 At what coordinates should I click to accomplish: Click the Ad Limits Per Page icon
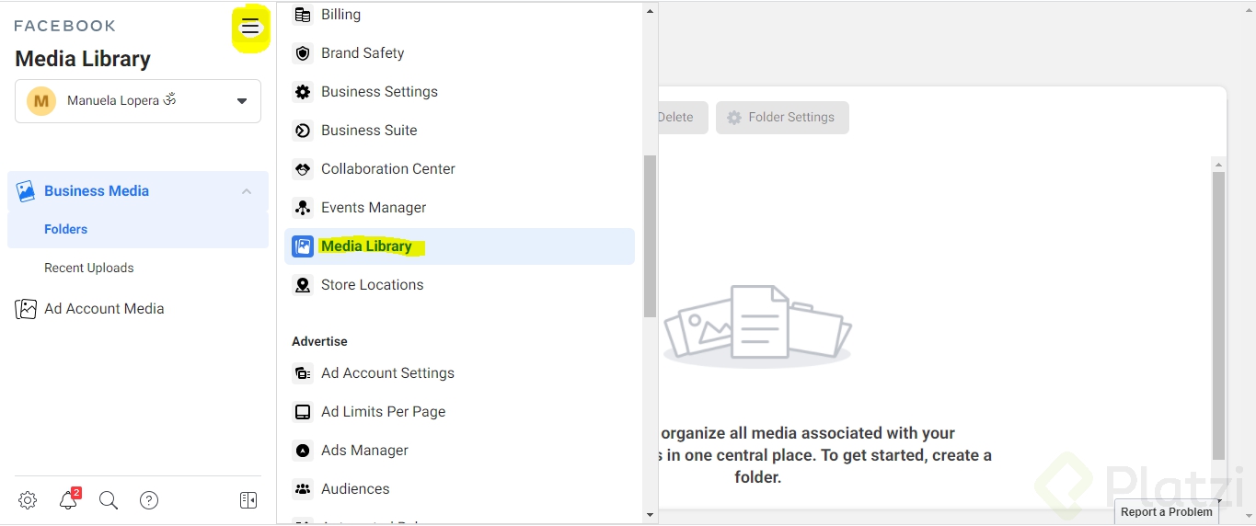tap(303, 412)
